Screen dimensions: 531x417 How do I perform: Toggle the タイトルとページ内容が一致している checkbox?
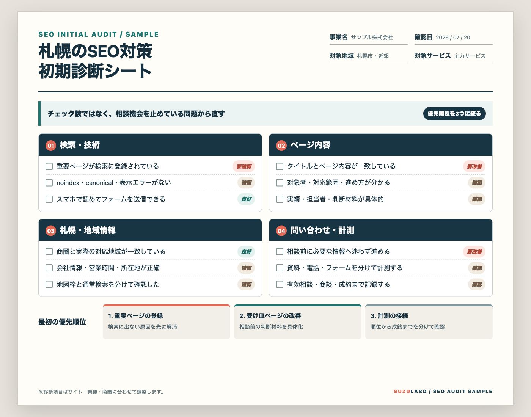pos(280,166)
